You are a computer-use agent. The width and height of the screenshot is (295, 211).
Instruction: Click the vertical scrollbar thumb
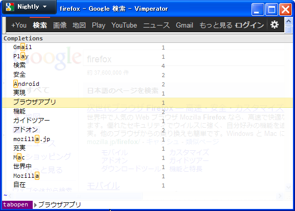[288, 30]
